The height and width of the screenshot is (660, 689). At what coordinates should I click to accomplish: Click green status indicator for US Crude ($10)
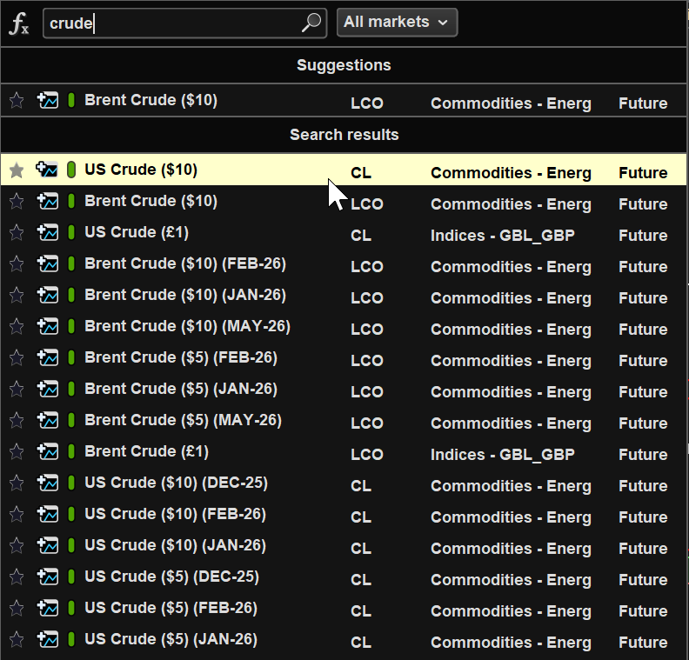pos(71,170)
